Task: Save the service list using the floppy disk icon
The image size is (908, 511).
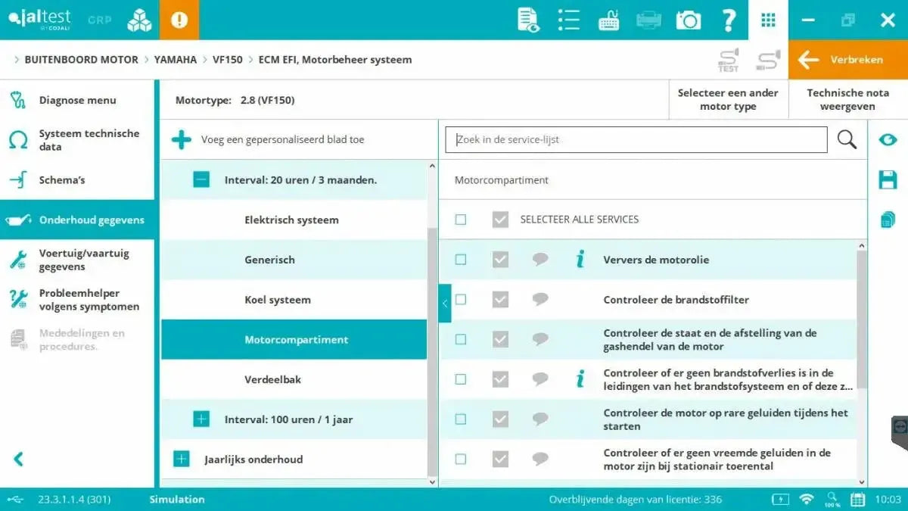Action: pyautogui.click(x=888, y=179)
